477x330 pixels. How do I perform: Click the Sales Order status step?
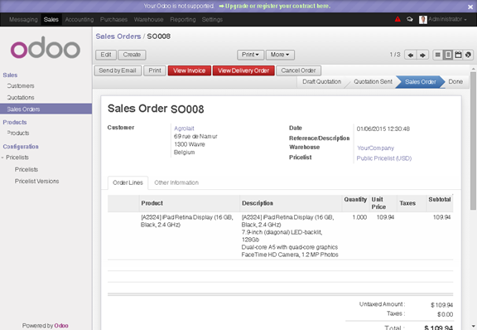click(x=421, y=82)
